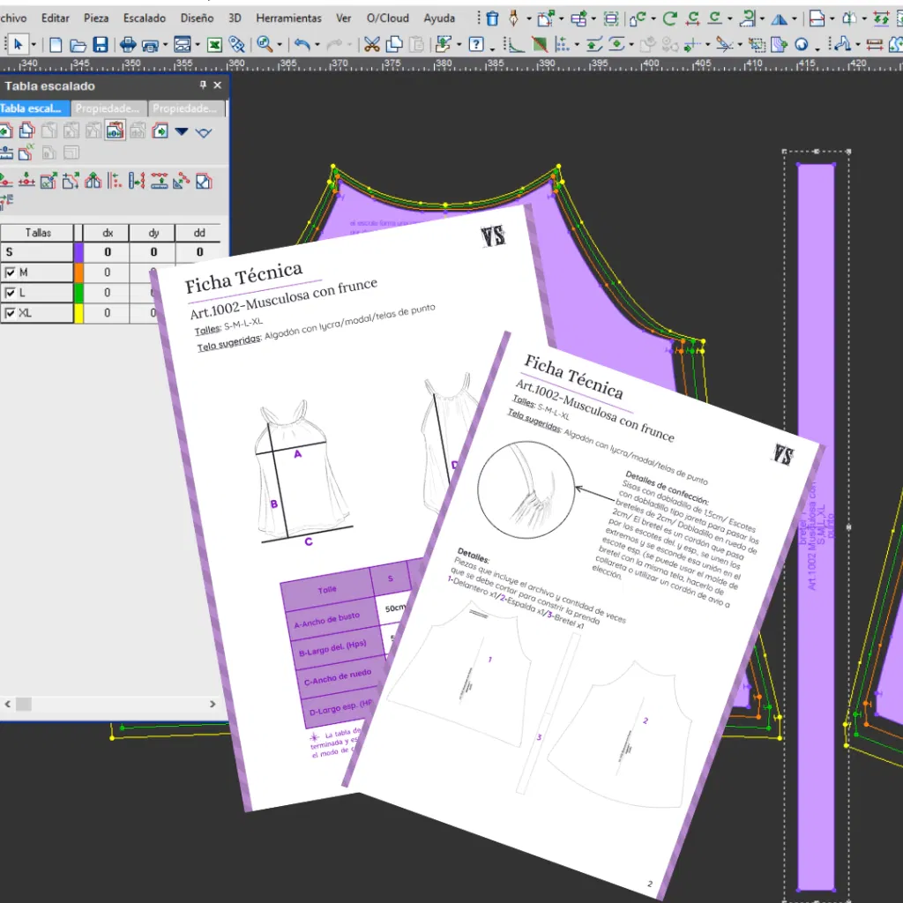Uncheck the M size checkbox
Image resolution: width=903 pixels, height=903 pixels.
tap(11, 272)
